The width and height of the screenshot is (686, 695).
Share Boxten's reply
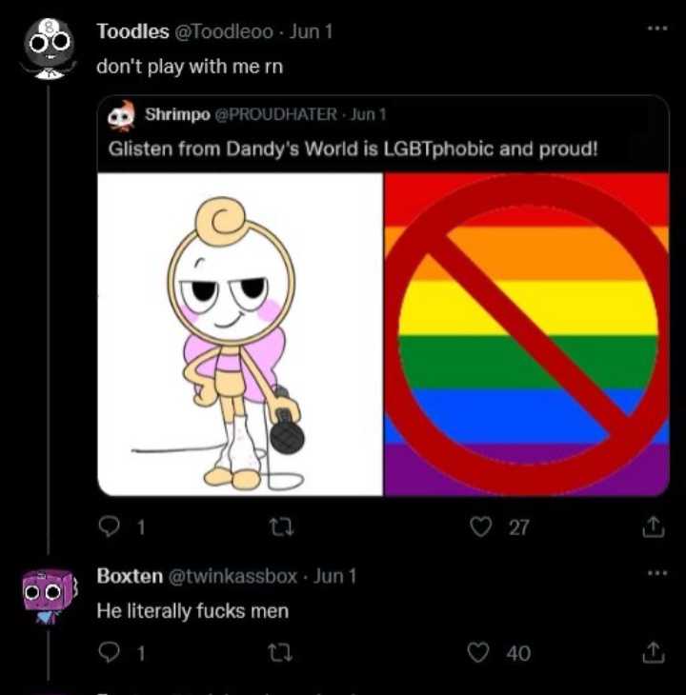(654, 652)
